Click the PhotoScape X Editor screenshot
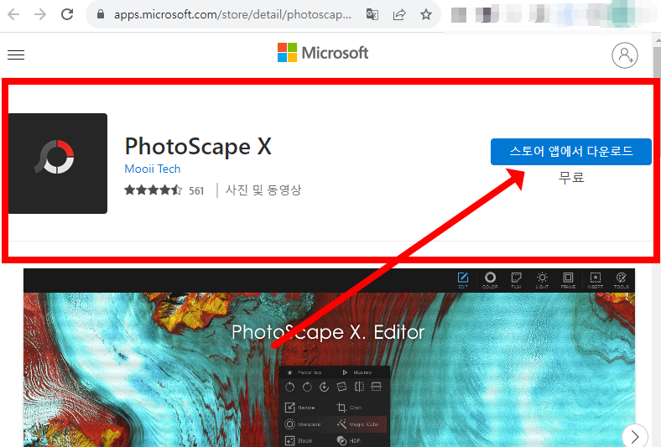Image resolution: width=661 pixels, height=447 pixels. 329,358
